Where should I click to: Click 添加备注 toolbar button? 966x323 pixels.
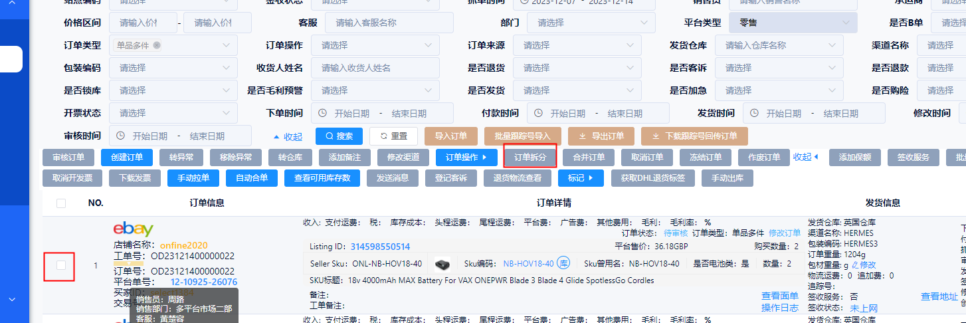point(345,158)
